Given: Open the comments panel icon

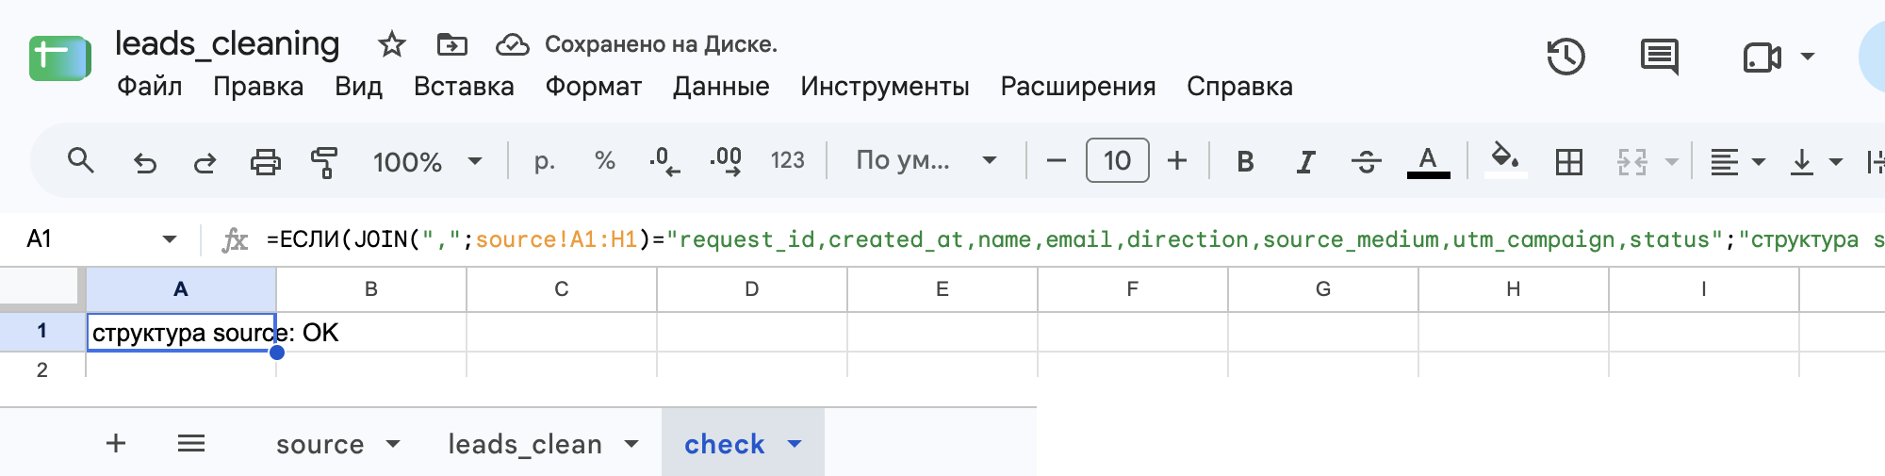Looking at the screenshot, I should 1660,57.
